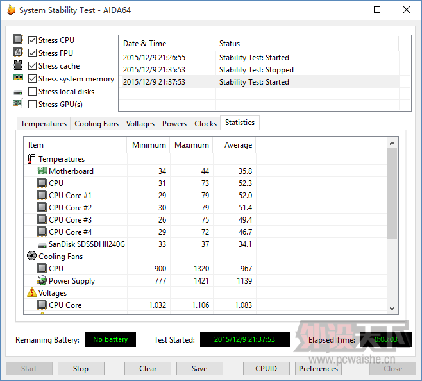Uncheck the Stress system memory checkbox
The width and height of the screenshot is (422, 381).
click(x=32, y=79)
